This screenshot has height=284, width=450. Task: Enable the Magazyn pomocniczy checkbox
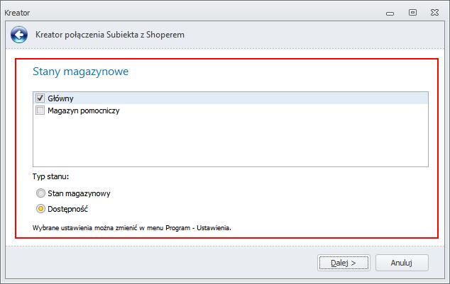click(40, 110)
